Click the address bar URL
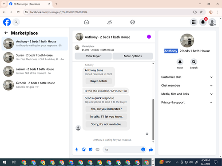This screenshot has width=222, height=166. click(x=59, y=12)
